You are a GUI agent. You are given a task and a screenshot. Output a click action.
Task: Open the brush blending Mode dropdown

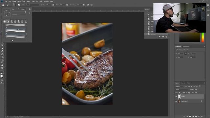click(x=32, y=5)
